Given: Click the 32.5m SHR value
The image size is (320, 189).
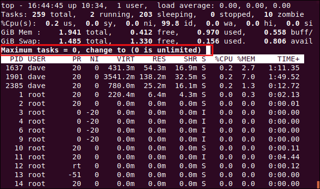Looking at the screenshot, I should (x=186, y=77).
